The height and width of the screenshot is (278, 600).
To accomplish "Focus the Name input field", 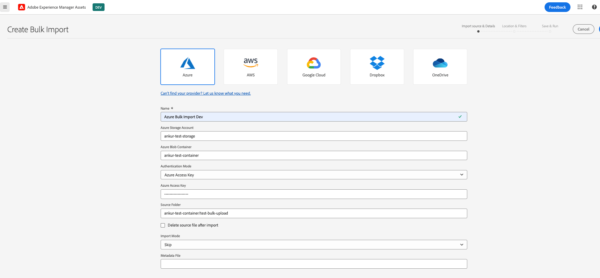I will [x=314, y=117].
